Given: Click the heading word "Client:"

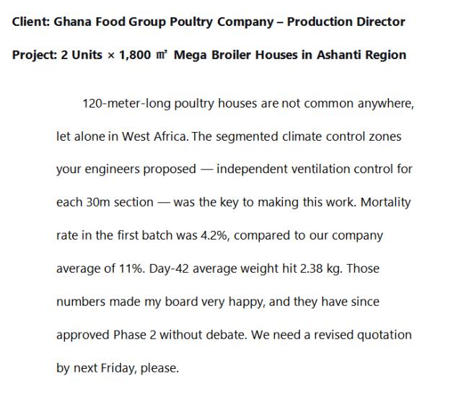Looking at the screenshot, I should 31,22.
